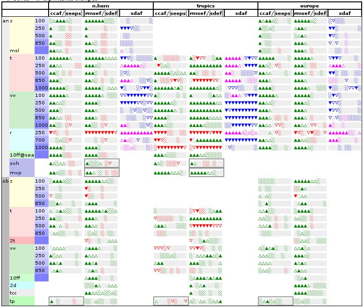The image size is (364, 308).
Task: Click the boxed seeps label under europe
Action: click(283, 13)
